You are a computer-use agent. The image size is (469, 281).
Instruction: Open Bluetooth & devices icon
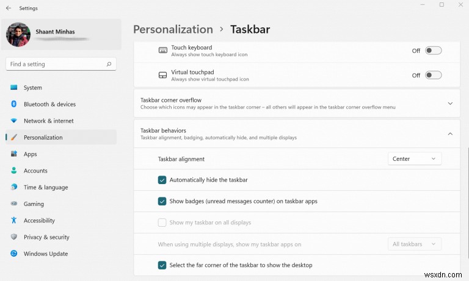coord(14,104)
